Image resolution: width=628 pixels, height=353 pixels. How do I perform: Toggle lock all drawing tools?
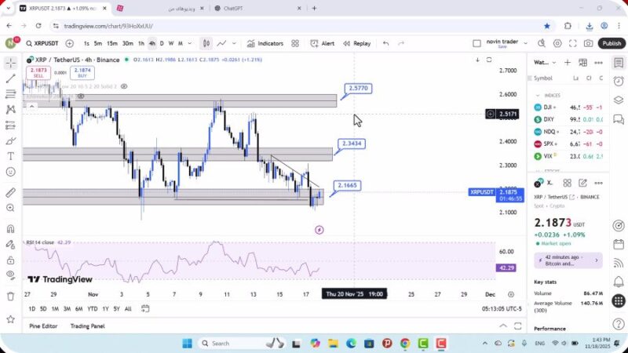click(x=10, y=260)
